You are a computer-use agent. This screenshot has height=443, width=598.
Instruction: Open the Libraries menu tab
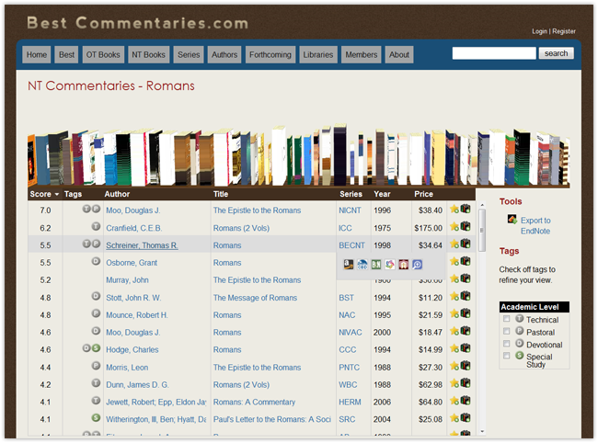coord(318,54)
